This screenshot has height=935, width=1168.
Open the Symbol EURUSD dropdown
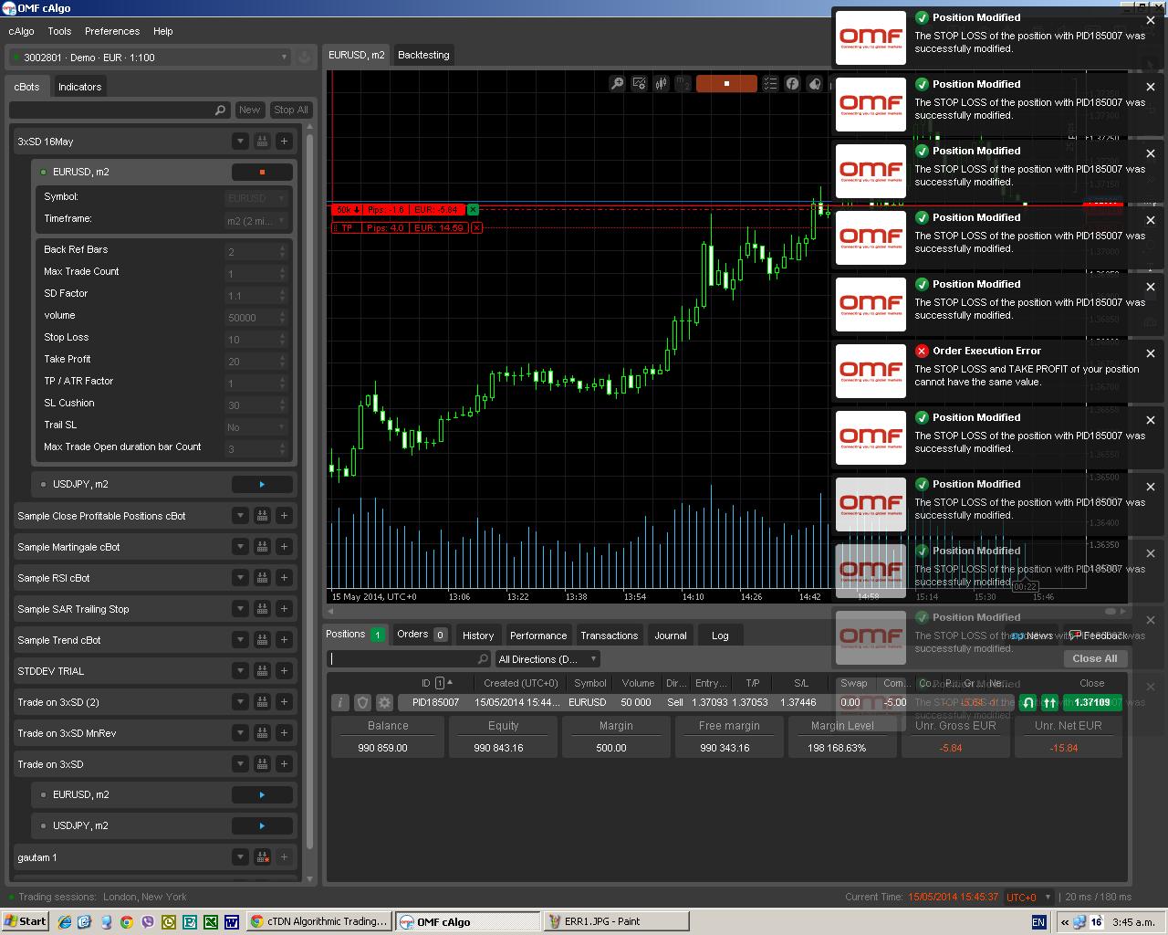point(256,197)
